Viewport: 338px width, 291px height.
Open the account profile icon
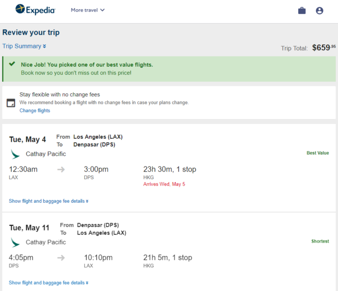click(x=319, y=11)
